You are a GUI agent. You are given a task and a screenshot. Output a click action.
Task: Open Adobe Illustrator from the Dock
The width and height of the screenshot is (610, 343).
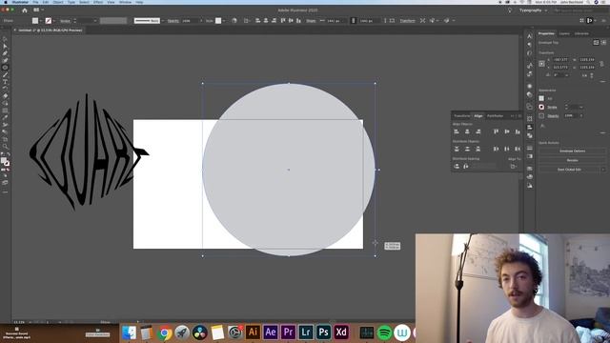click(253, 333)
